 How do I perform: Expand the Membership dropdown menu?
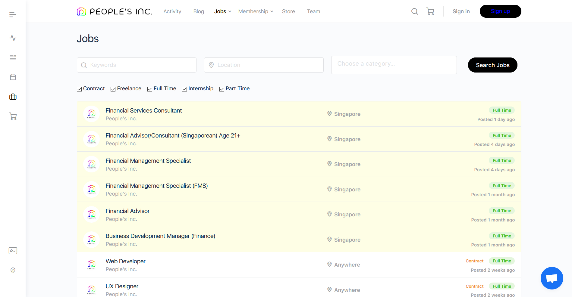tap(256, 11)
